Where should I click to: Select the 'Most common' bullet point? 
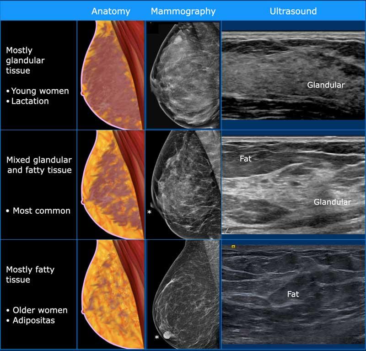(x=39, y=211)
